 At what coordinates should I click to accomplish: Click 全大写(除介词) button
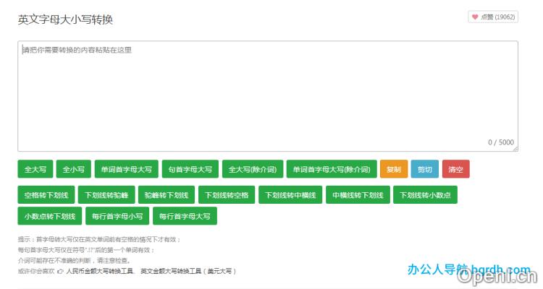(252, 169)
